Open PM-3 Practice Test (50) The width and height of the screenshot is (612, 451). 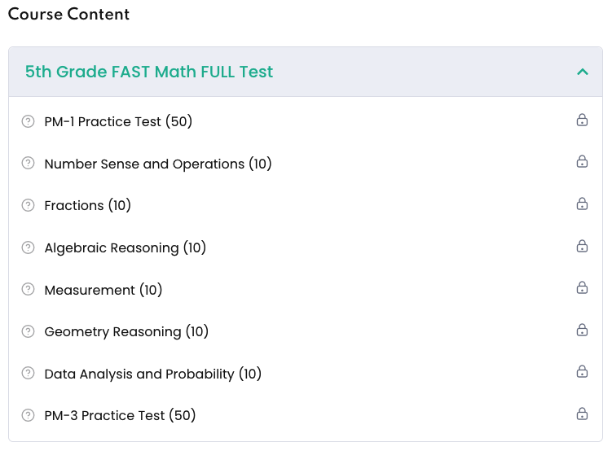point(120,415)
